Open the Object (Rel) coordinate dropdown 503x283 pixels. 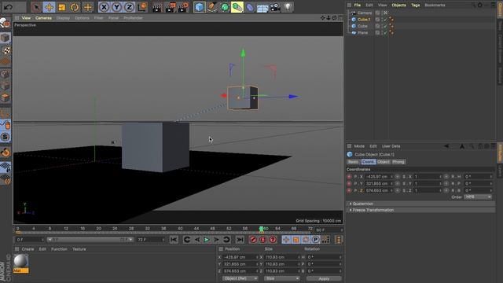point(240,278)
